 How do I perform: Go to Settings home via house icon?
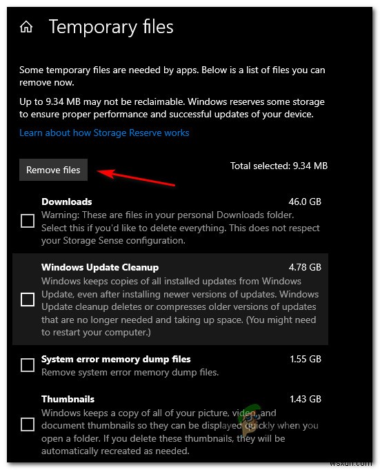tap(26, 27)
